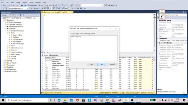The width and height of the screenshot is (188, 105).
Task: Open McAfee from the taskbar
Action: click(x=77, y=100)
